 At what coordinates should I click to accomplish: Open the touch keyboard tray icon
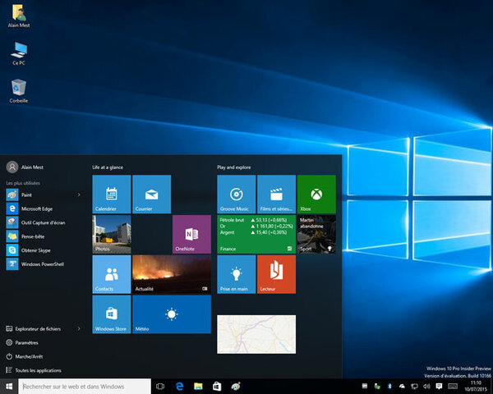453,386
